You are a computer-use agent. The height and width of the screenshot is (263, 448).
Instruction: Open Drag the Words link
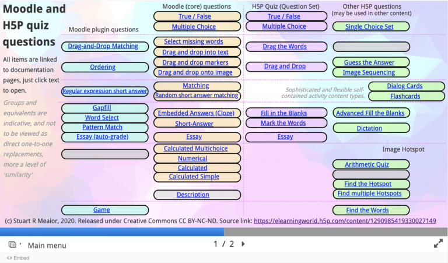pos(285,46)
